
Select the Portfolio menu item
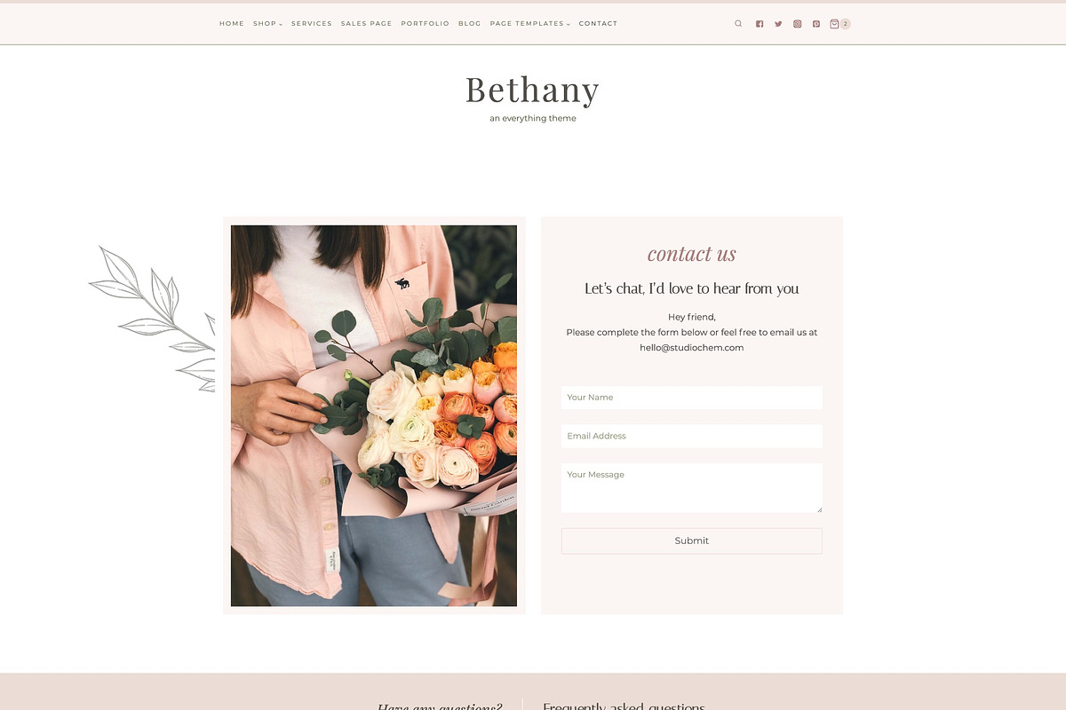(425, 24)
